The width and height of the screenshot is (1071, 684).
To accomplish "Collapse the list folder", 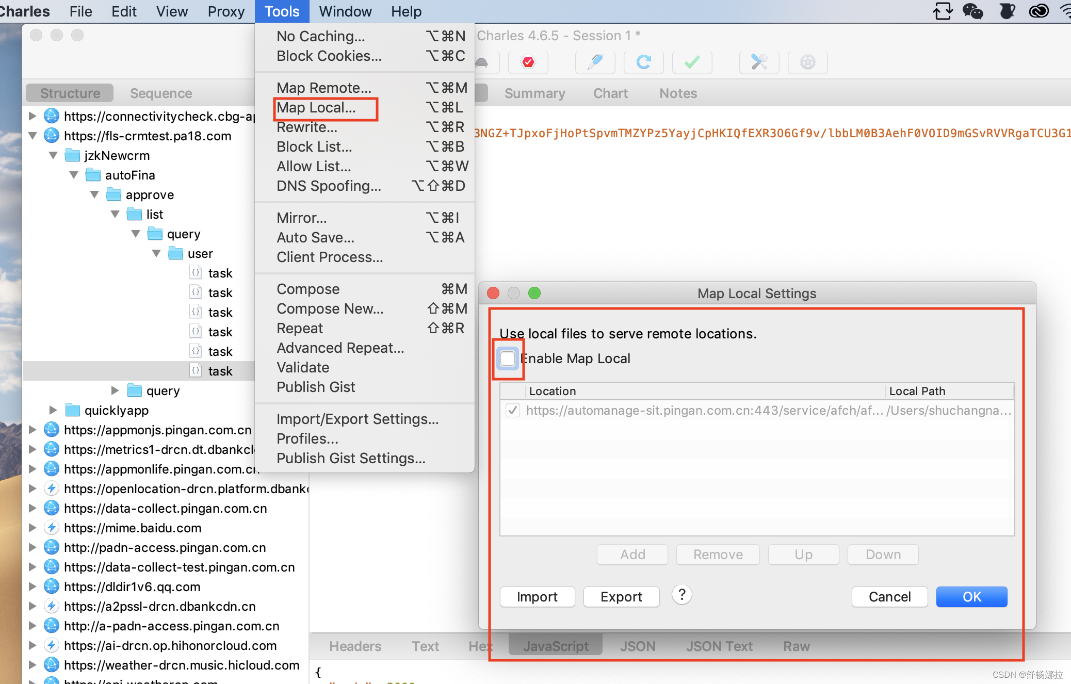I will tap(115, 214).
